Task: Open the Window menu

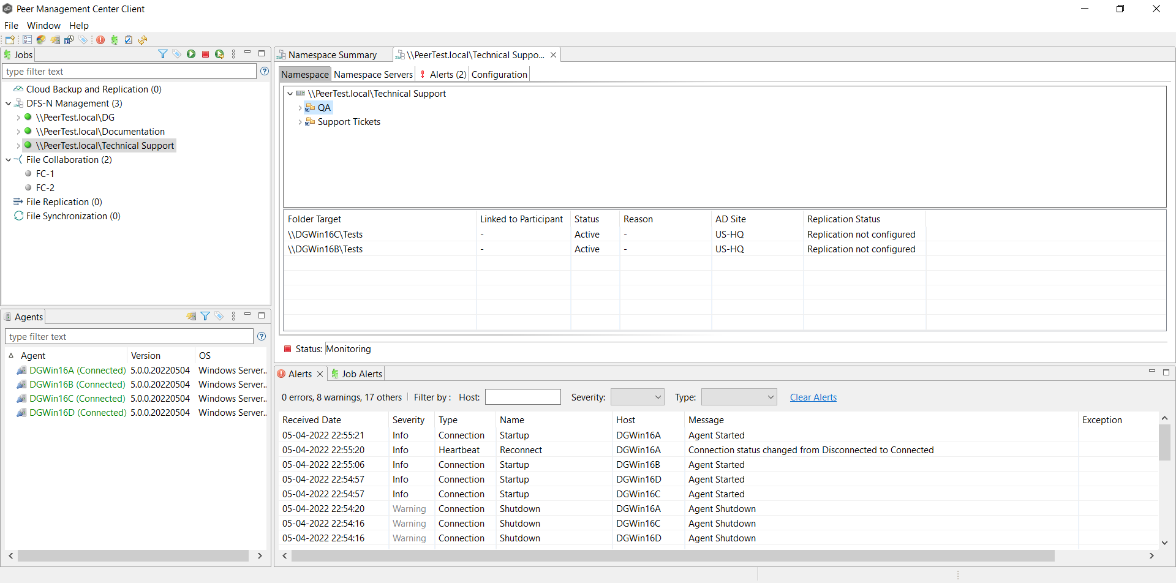Action: tap(43, 25)
